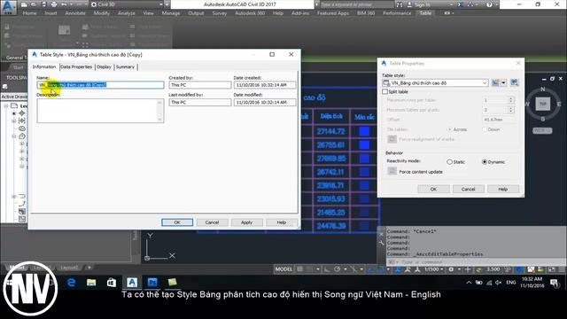Viewport: 567px width, 319px height.
Task: Click the volume icon in system tray
Action: tap(498, 283)
